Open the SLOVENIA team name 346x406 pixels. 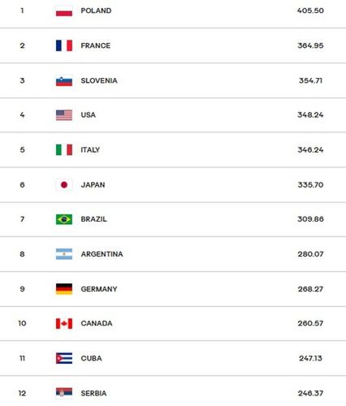coord(99,80)
